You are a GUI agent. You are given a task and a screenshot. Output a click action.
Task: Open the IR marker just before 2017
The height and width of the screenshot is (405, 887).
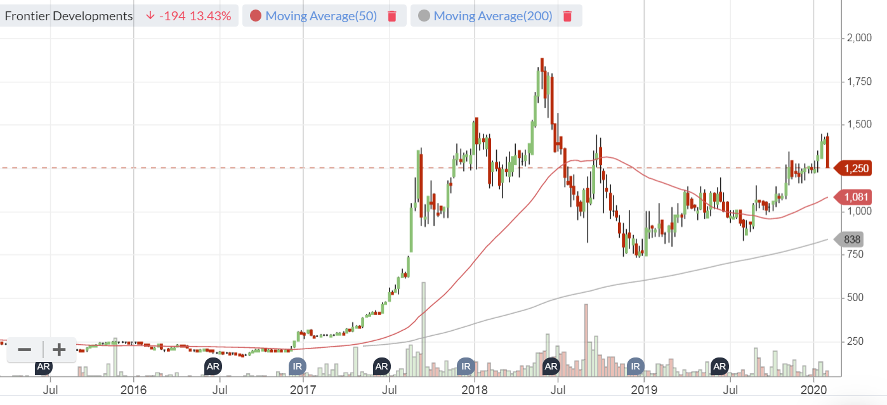pos(297,366)
